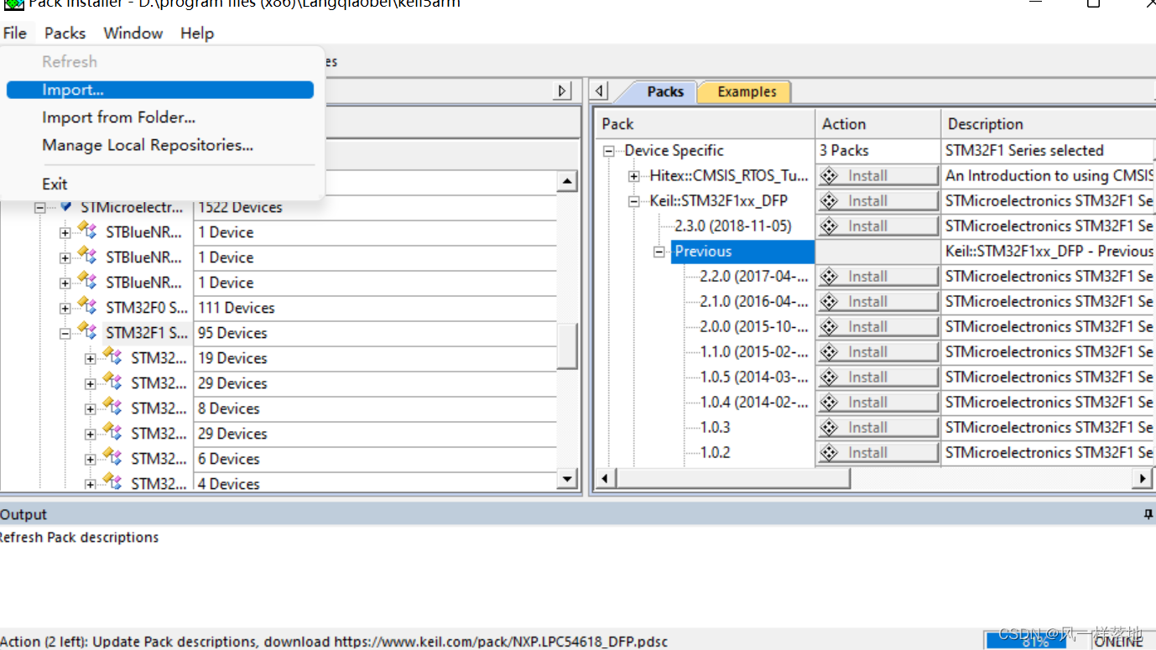Click subfamily icon in the 6 Devices row
Viewport: 1156px width, 650px height.
click(112, 458)
